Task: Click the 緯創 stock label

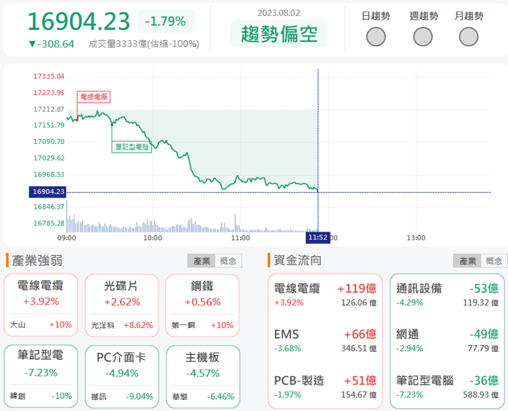Action: pyautogui.click(x=17, y=396)
